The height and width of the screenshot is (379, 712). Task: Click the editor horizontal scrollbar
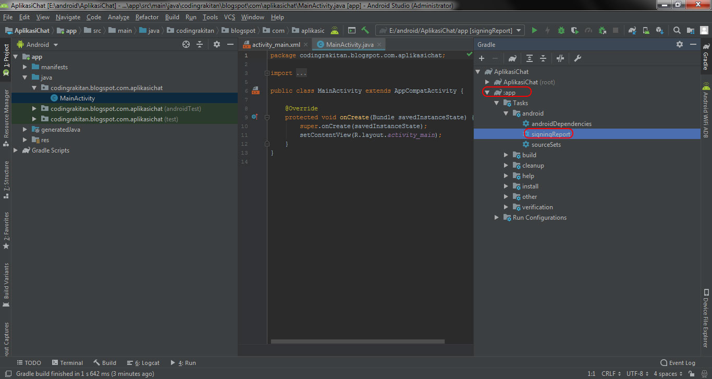358,342
